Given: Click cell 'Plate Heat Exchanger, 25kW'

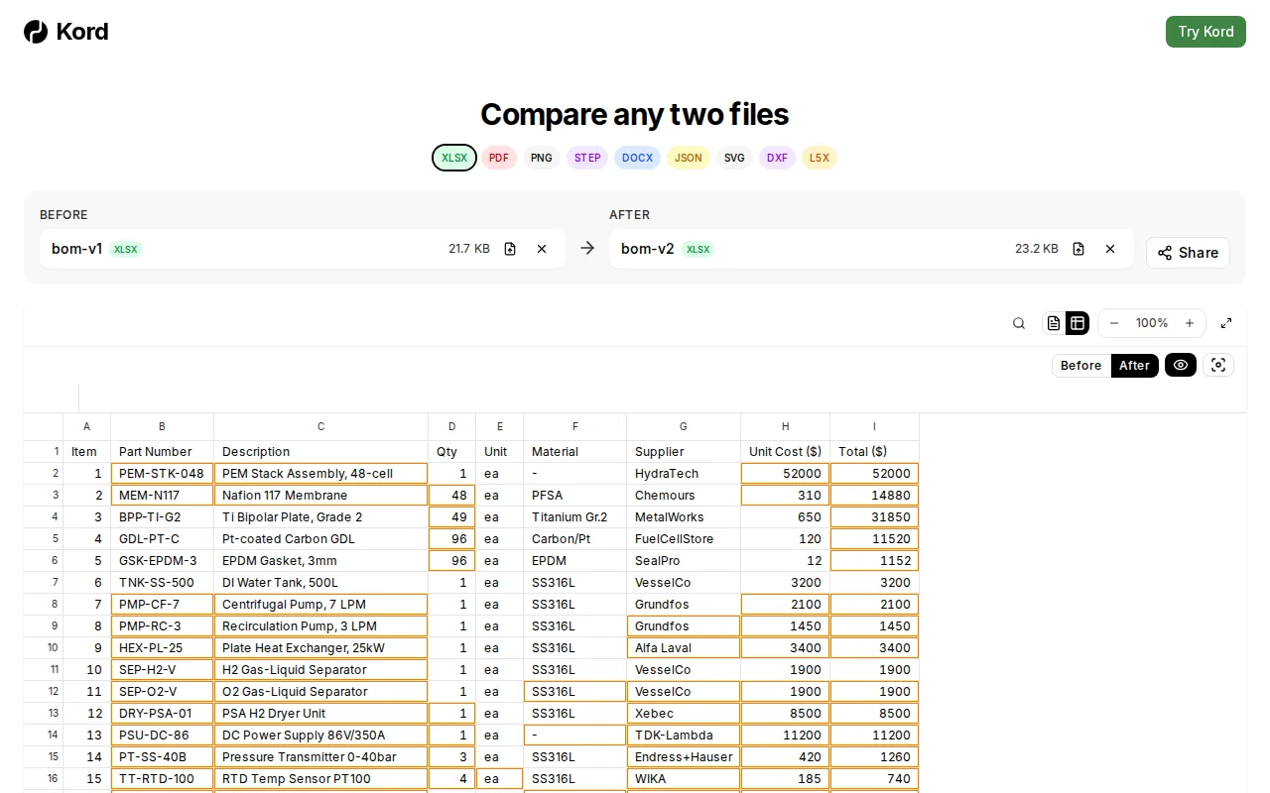Looking at the screenshot, I should (x=320, y=648).
